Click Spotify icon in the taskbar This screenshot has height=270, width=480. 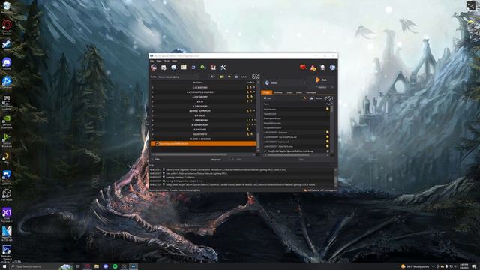(115, 266)
